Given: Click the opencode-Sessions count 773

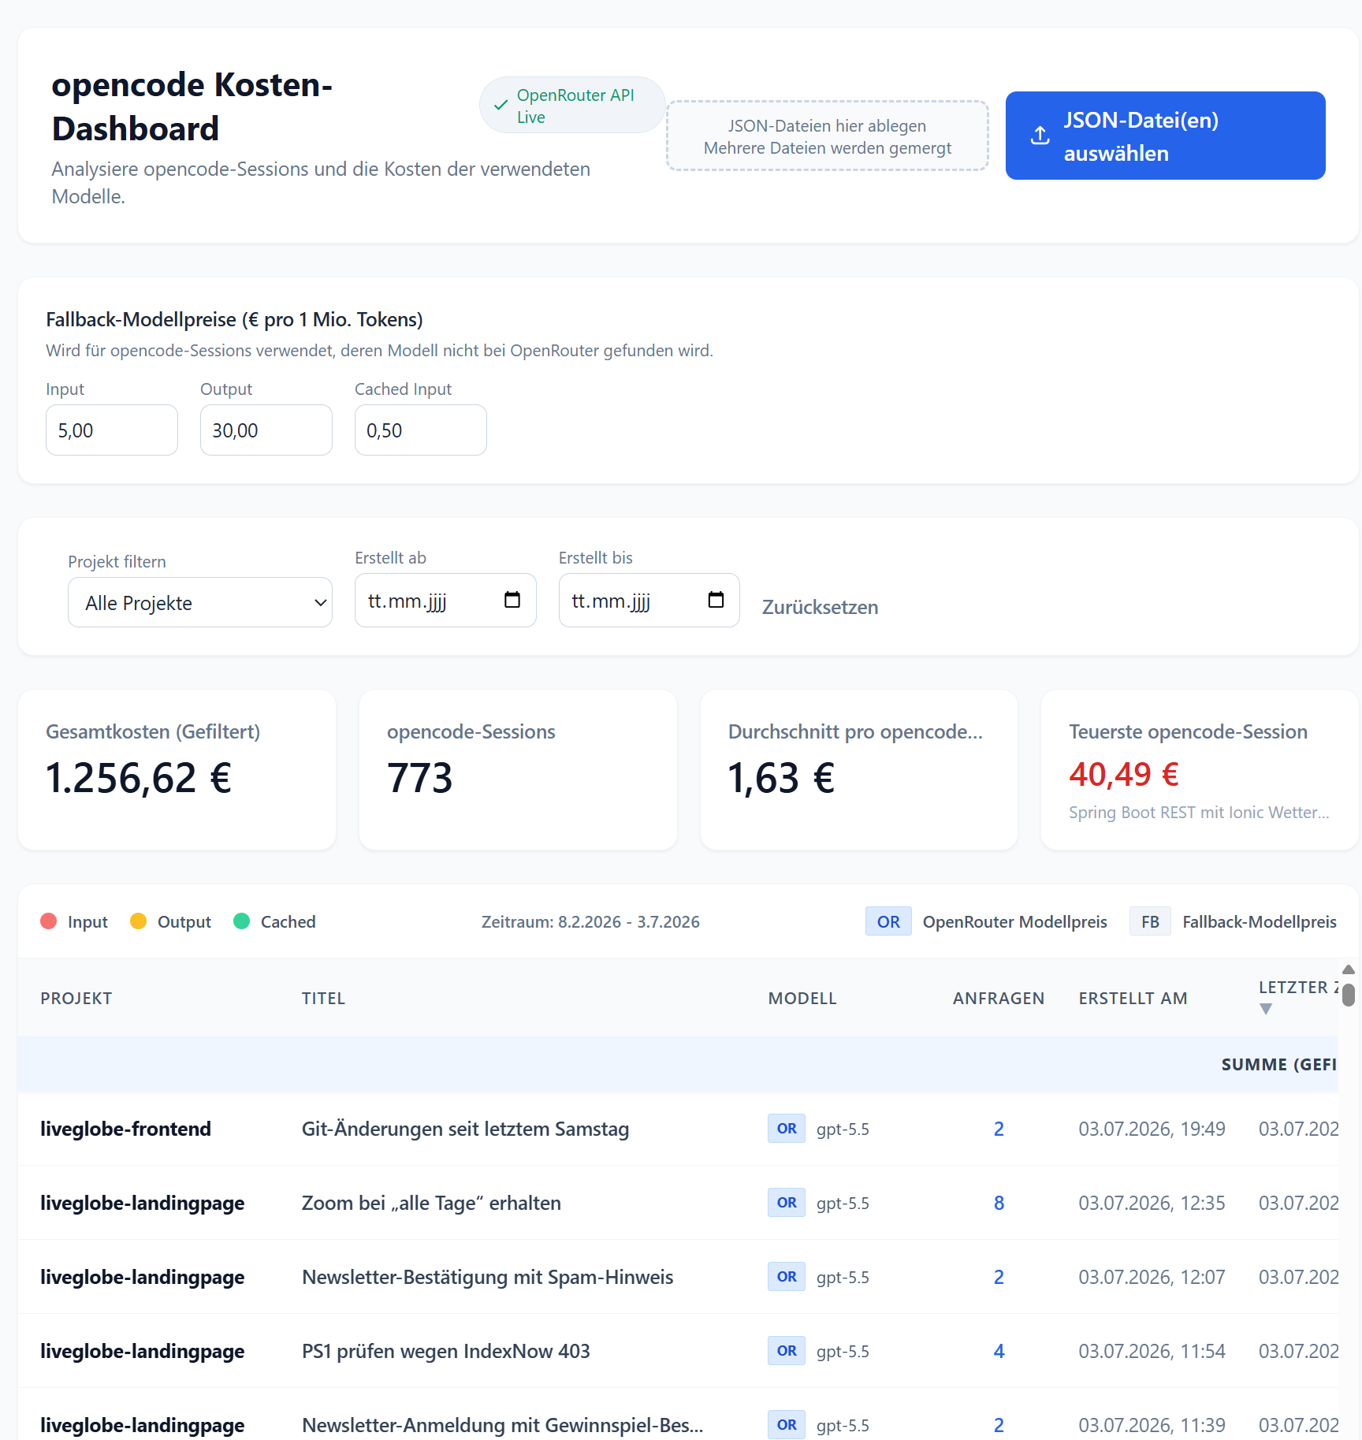Looking at the screenshot, I should tap(420, 778).
